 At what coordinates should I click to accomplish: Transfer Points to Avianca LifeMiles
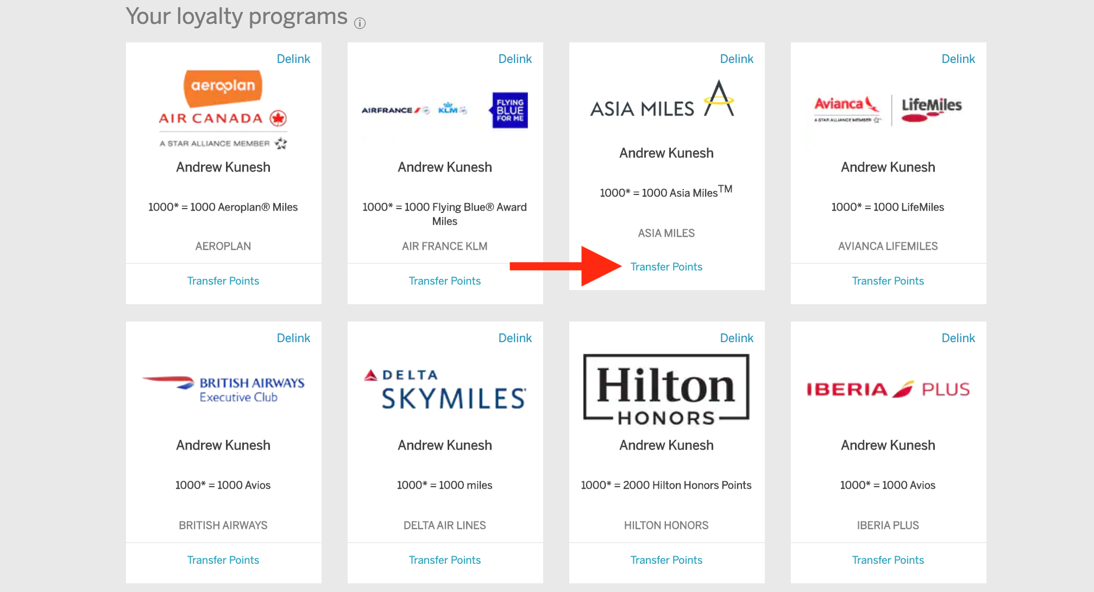coord(888,281)
